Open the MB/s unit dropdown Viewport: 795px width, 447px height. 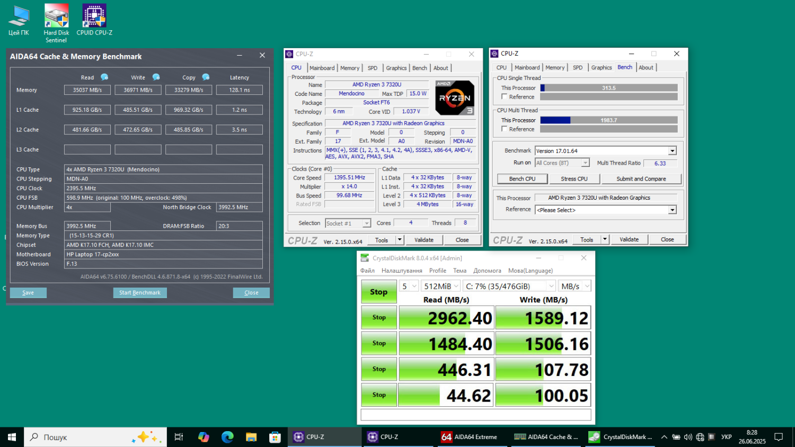(x=576, y=286)
